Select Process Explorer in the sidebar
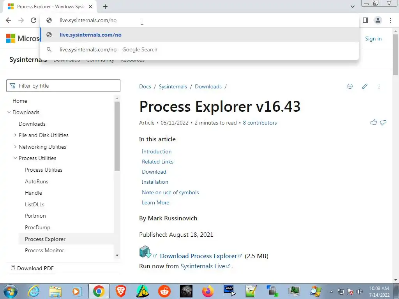 click(45, 239)
